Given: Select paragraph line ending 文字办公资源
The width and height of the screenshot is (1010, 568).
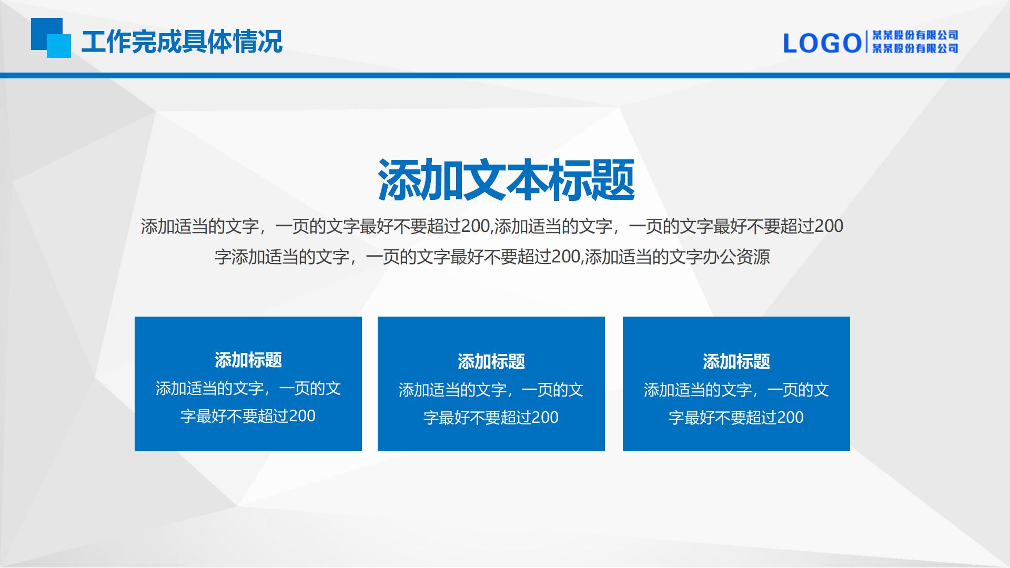Looking at the screenshot, I should tap(492, 257).
